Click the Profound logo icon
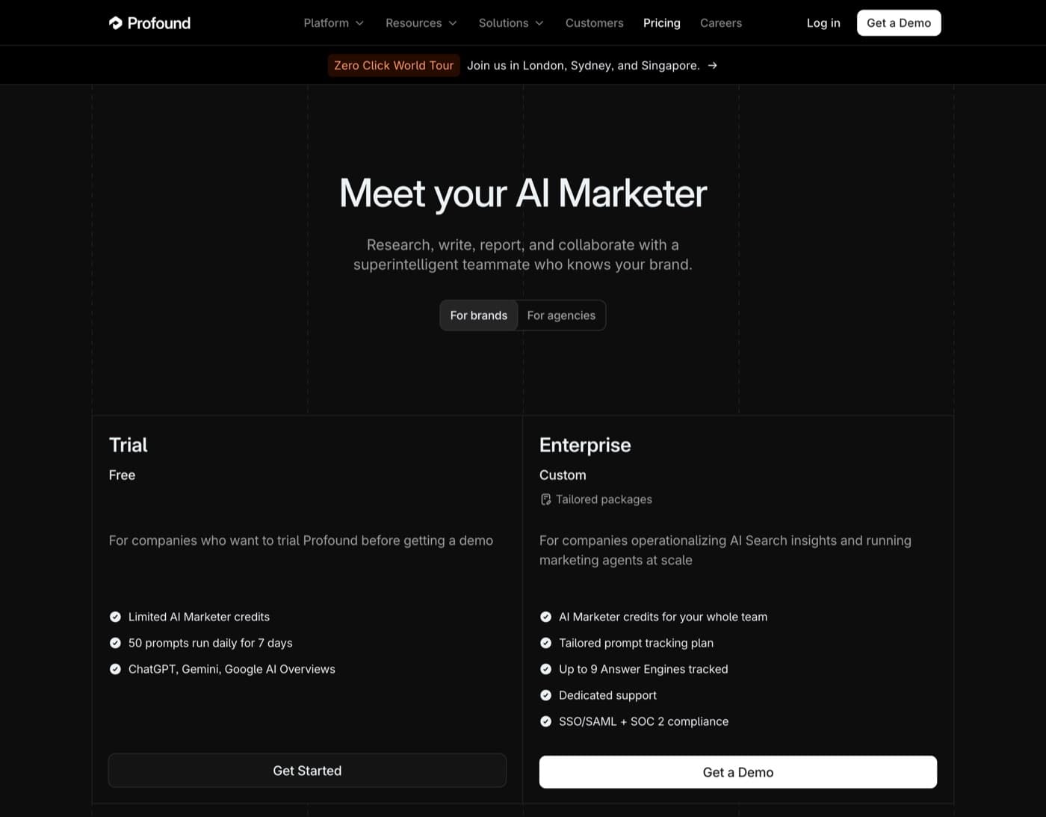The image size is (1046, 817). pyautogui.click(x=115, y=23)
